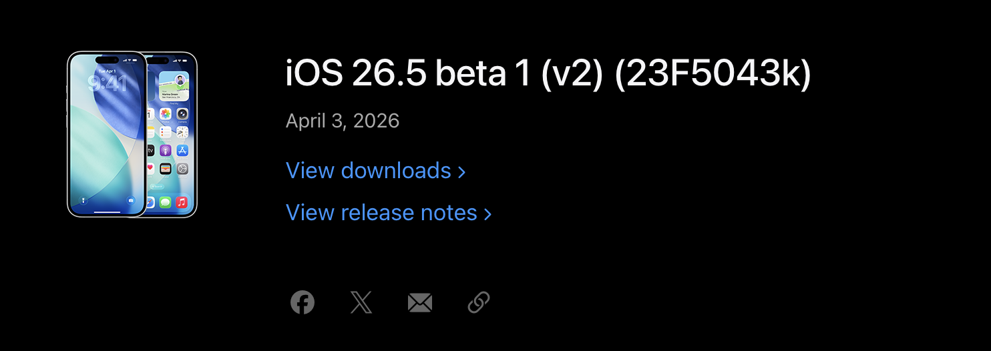Click the front iPhone lock screen image
Image resolution: width=991 pixels, height=351 pixels.
click(107, 133)
